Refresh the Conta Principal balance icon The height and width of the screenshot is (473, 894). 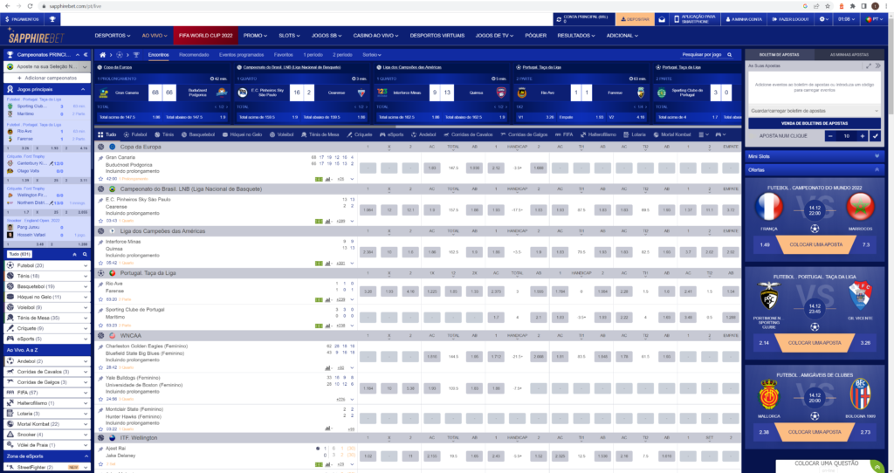click(558, 19)
